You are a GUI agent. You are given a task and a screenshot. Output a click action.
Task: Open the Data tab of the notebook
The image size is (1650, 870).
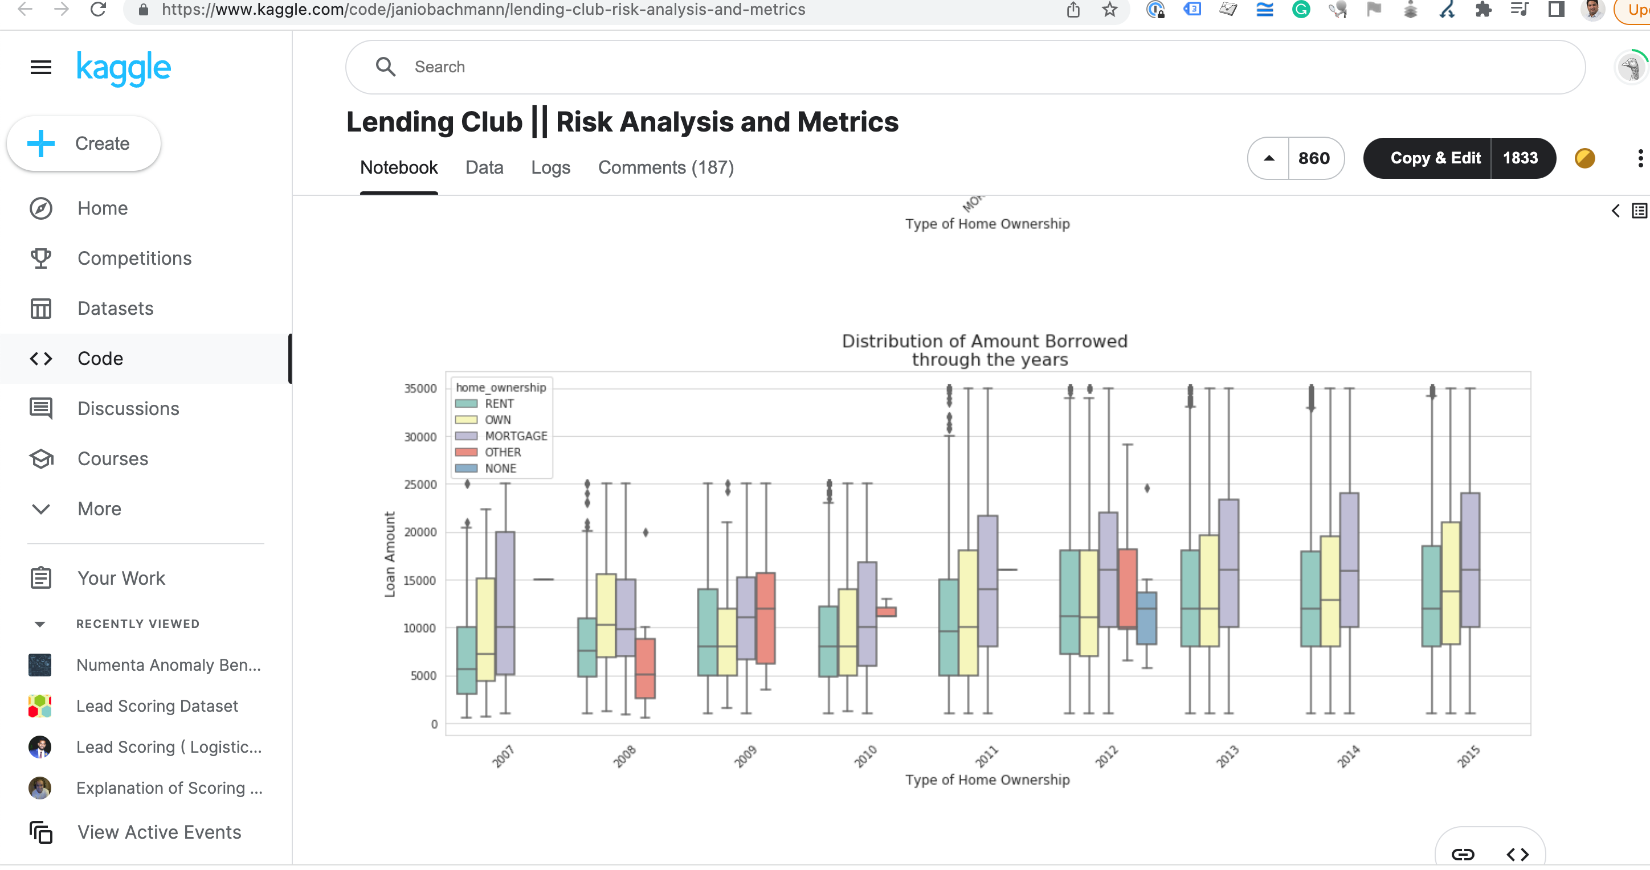tap(484, 167)
